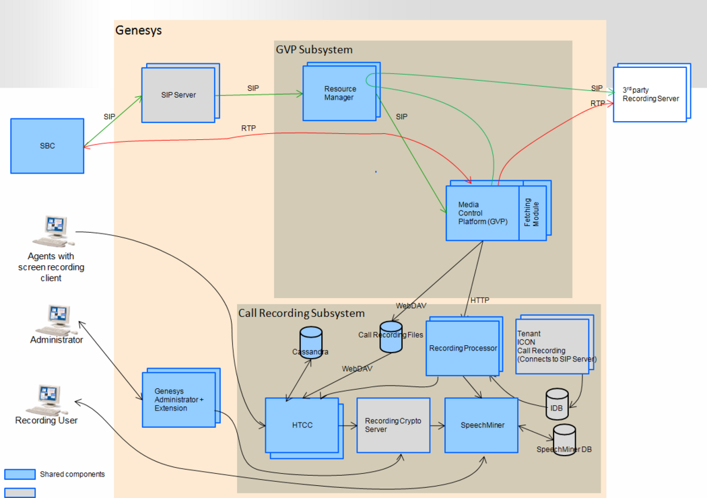Click the WebDAV label above the HTCC box
Screen dimensions: 707x498
357,369
